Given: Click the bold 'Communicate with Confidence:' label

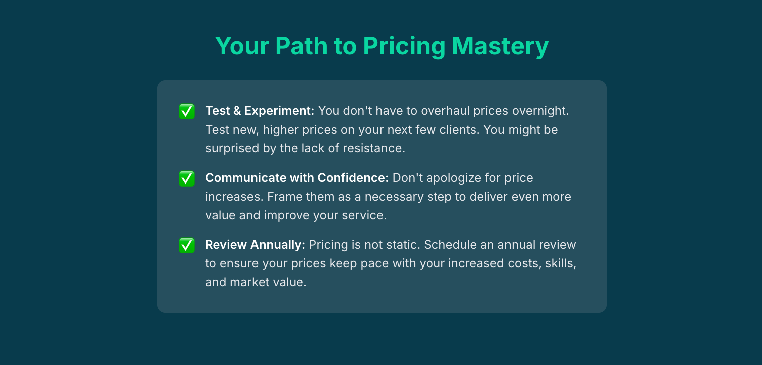Looking at the screenshot, I should [297, 178].
